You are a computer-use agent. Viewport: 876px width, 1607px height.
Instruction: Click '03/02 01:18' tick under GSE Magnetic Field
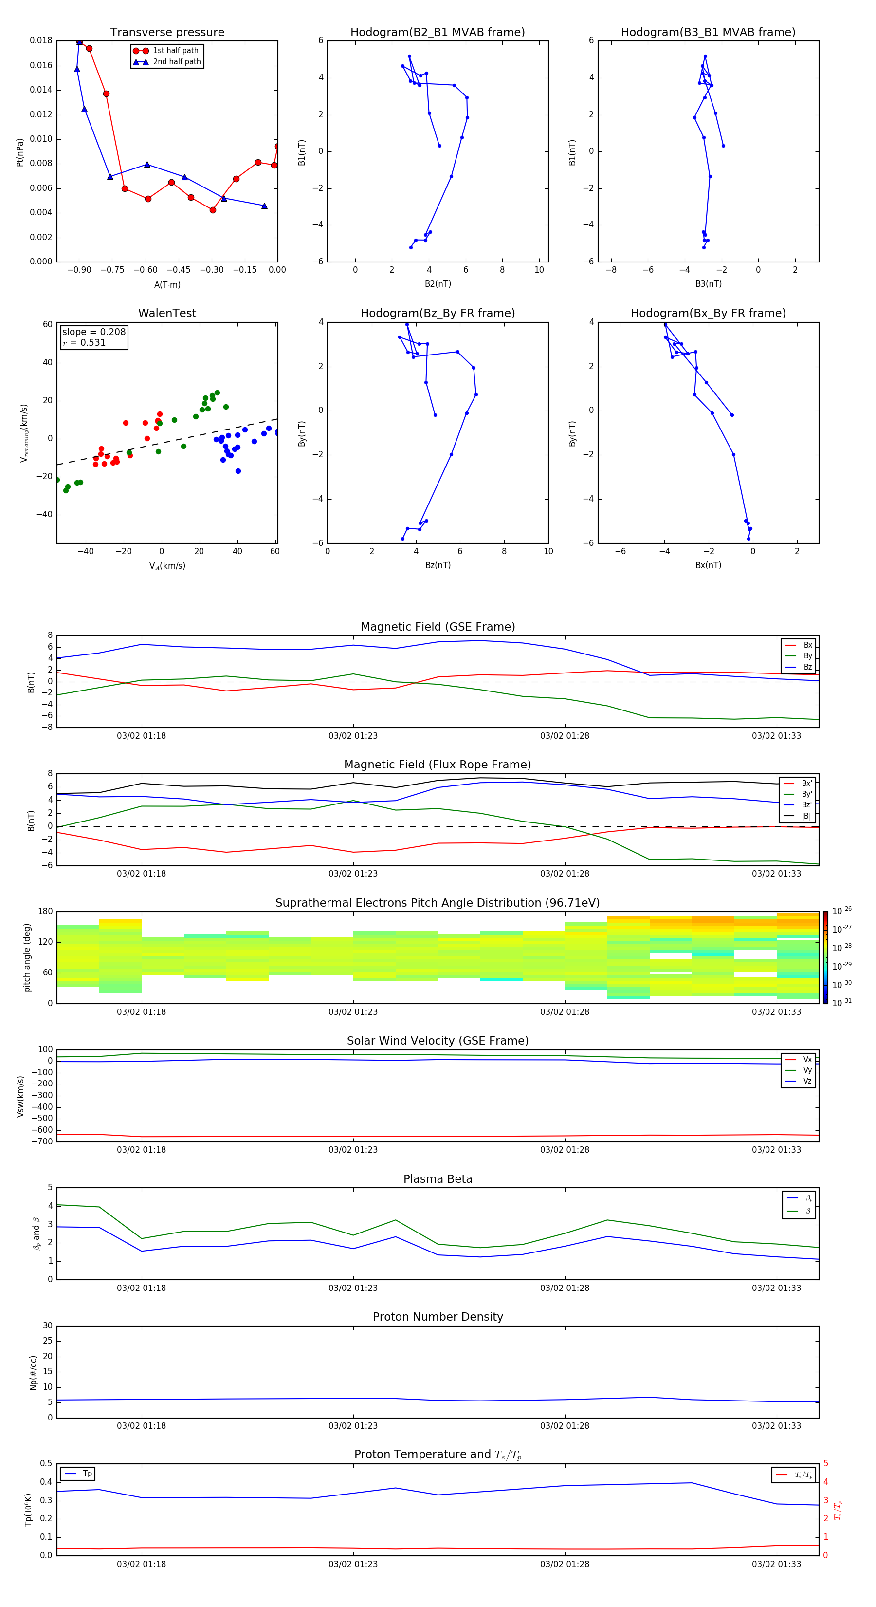pos(142,735)
